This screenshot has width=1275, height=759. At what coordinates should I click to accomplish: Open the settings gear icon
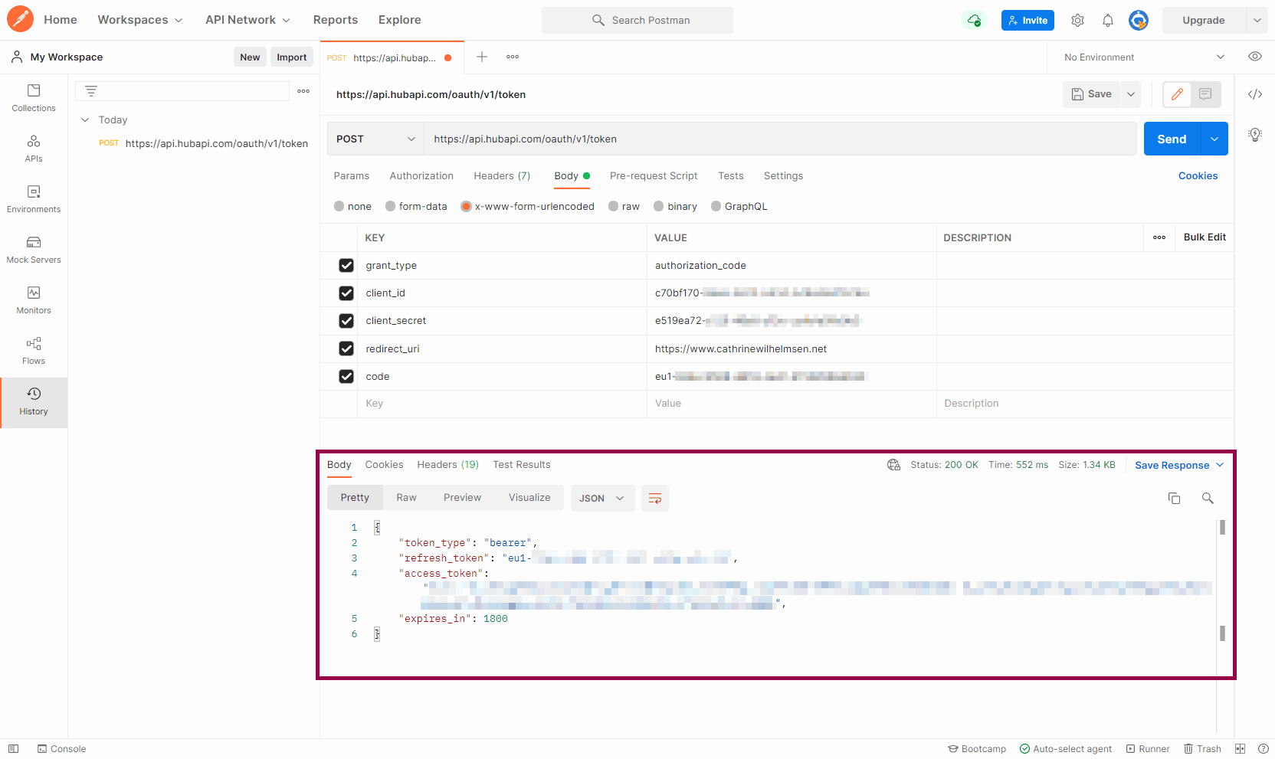pos(1077,21)
